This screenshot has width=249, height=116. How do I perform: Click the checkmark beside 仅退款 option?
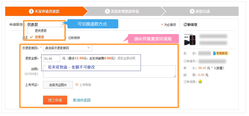pos(32,37)
